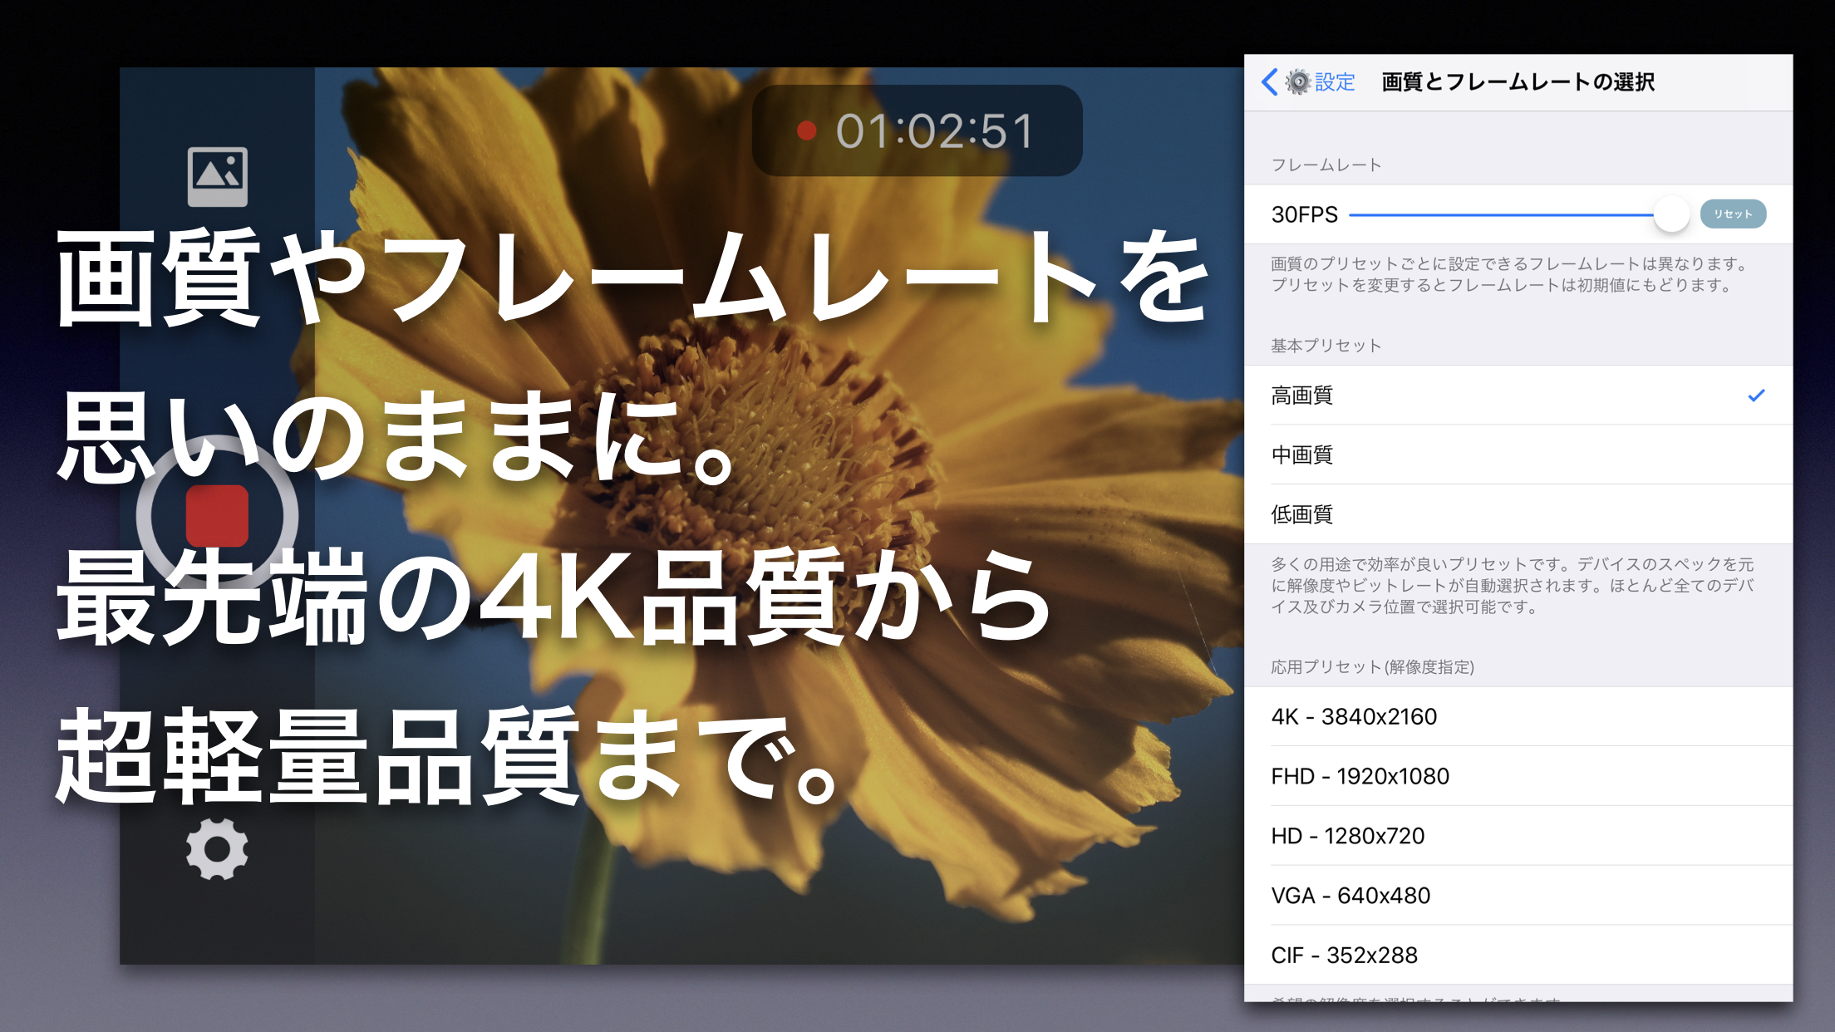Click the settings gear icon in header
Image resolution: width=1835 pixels, height=1032 pixels.
(1298, 82)
